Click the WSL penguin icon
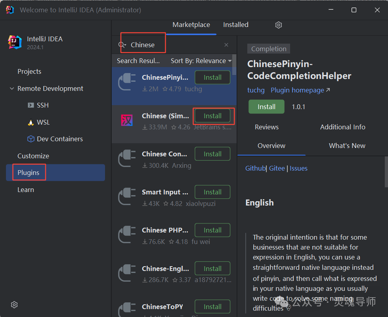 pos(31,122)
